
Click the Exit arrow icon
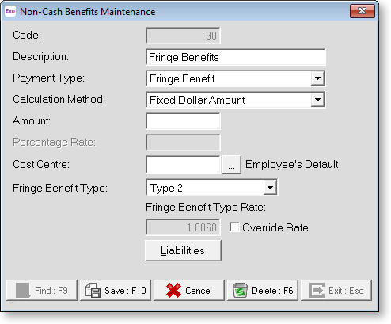coord(317,291)
